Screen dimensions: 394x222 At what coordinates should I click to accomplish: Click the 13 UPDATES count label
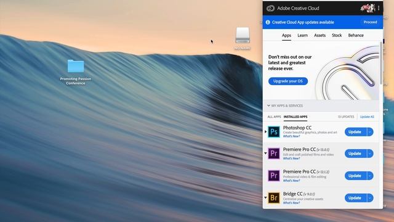pos(346,117)
